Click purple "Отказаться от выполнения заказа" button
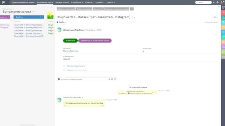Image resolution: width=225 pixels, height=126 pixels. coord(95,41)
